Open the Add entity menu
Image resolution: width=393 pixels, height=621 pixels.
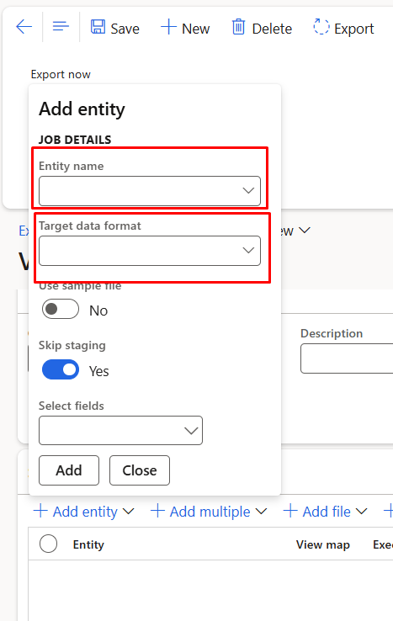[83, 512]
